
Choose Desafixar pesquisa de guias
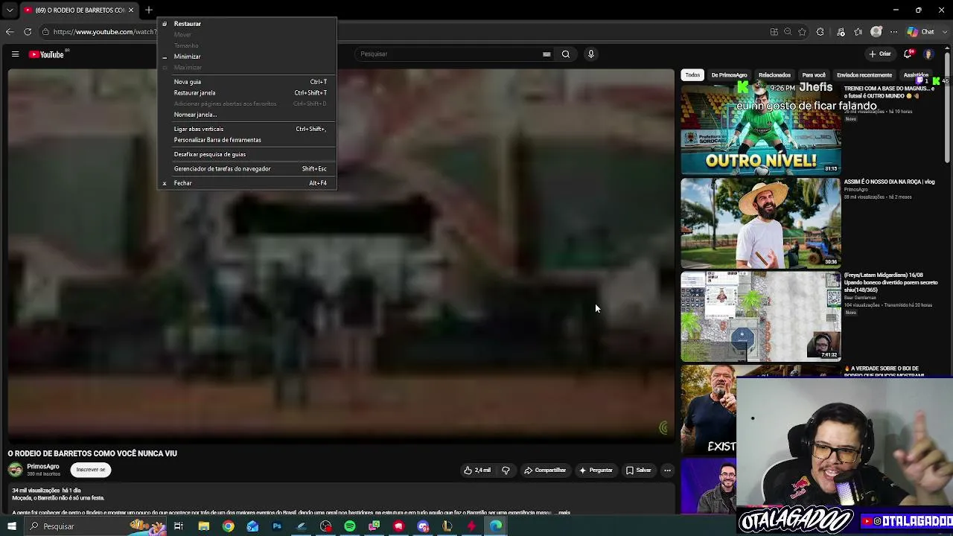click(247, 154)
